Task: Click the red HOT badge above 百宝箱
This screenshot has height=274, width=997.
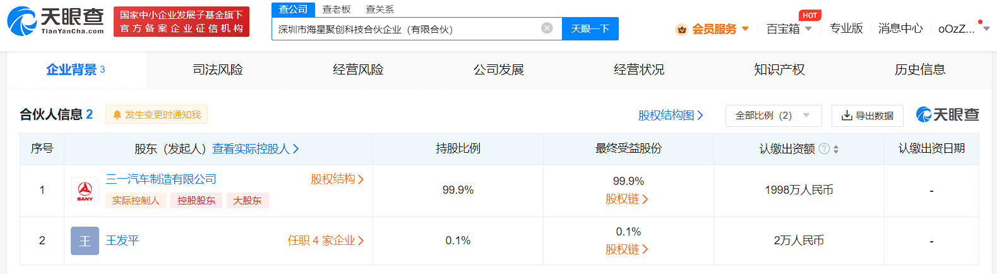Action: [x=809, y=15]
